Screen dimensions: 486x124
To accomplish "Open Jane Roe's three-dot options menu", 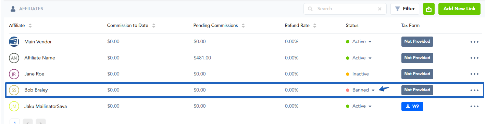I will pyautogui.click(x=474, y=74).
